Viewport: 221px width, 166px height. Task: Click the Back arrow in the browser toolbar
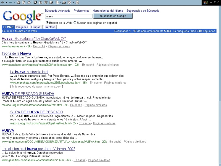pyautogui.click(x=2, y=2)
